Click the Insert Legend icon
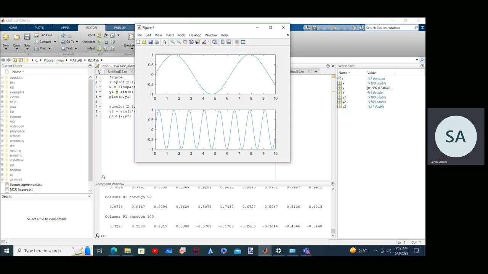Viewport: 488px width, 274px height. coord(229,42)
